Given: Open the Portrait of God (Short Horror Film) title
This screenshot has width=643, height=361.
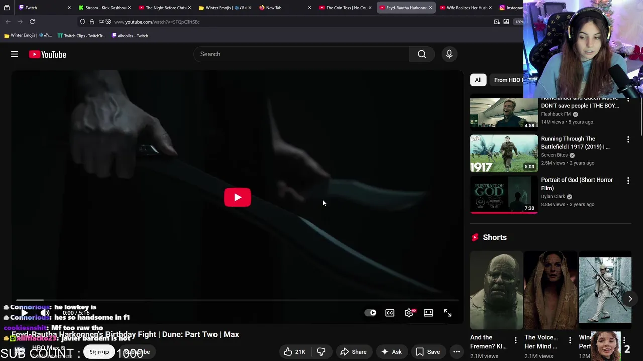Looking at the screenshot, I should click(577, 184).
